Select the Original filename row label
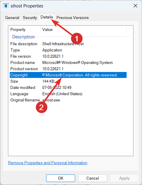The width and height of the screenshot is (142, 185). 25,100
